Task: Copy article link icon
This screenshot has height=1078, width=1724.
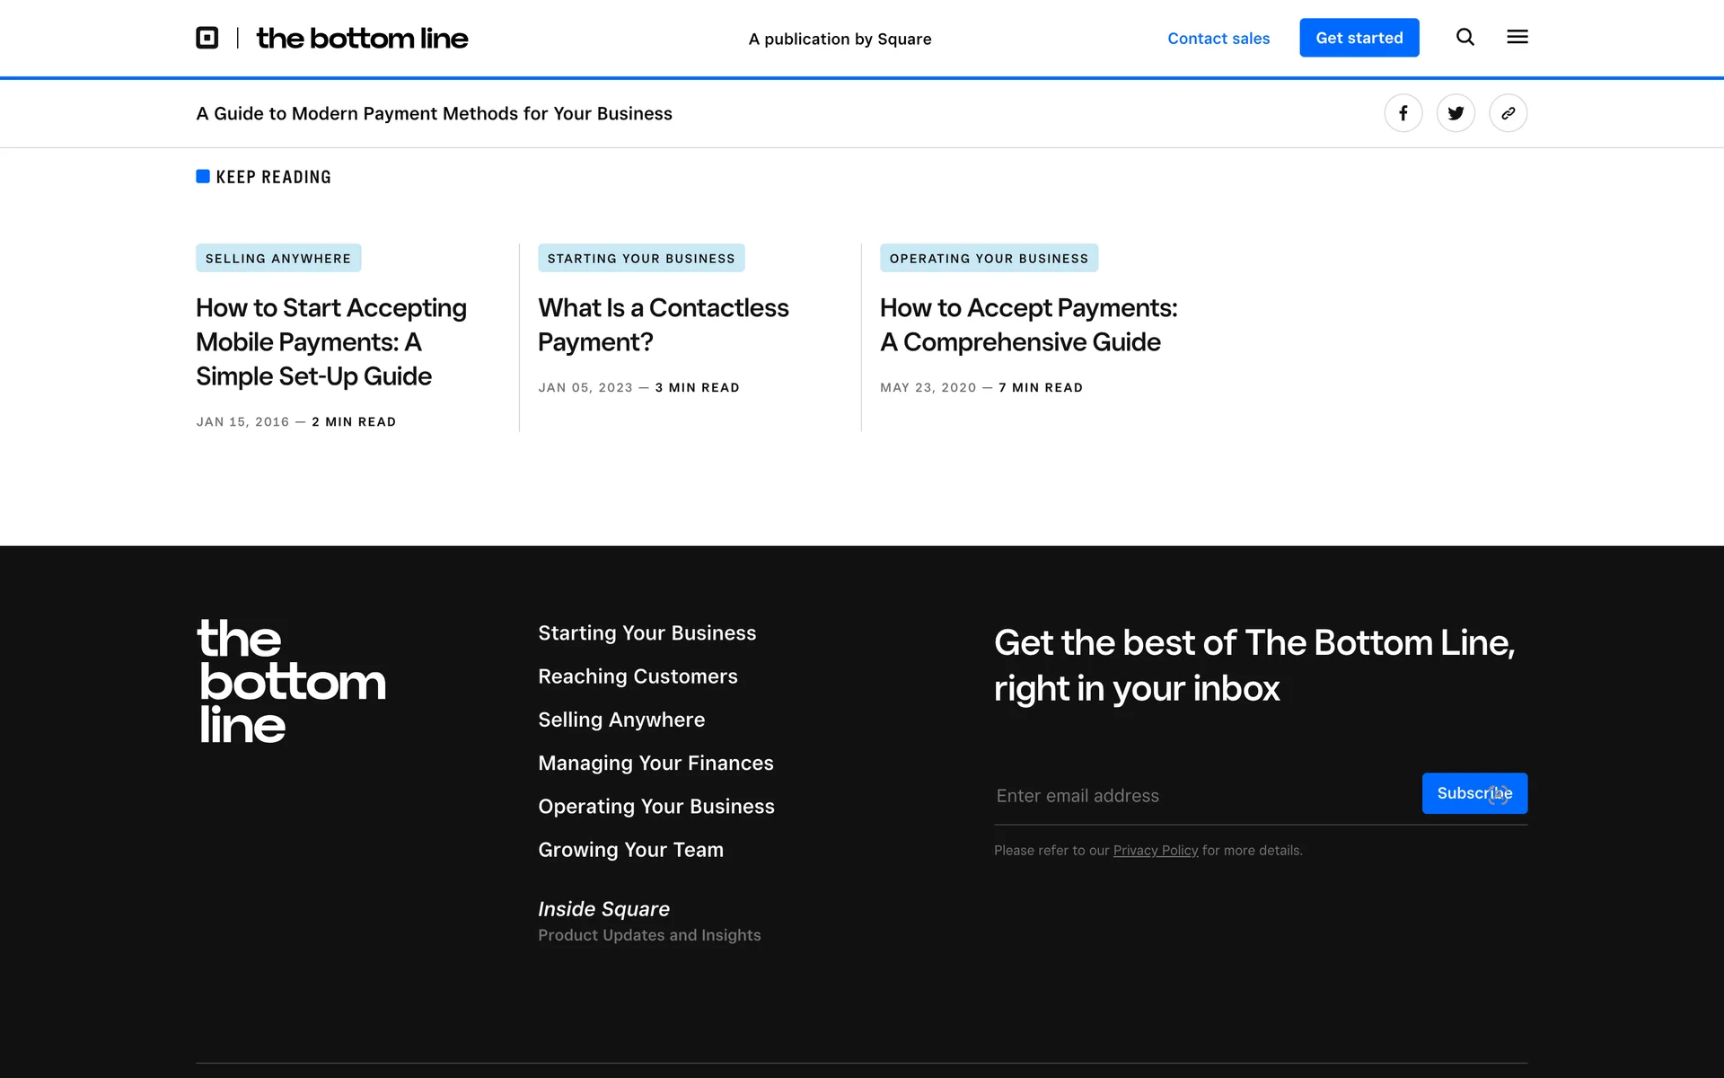Action: coord(1508,113)
